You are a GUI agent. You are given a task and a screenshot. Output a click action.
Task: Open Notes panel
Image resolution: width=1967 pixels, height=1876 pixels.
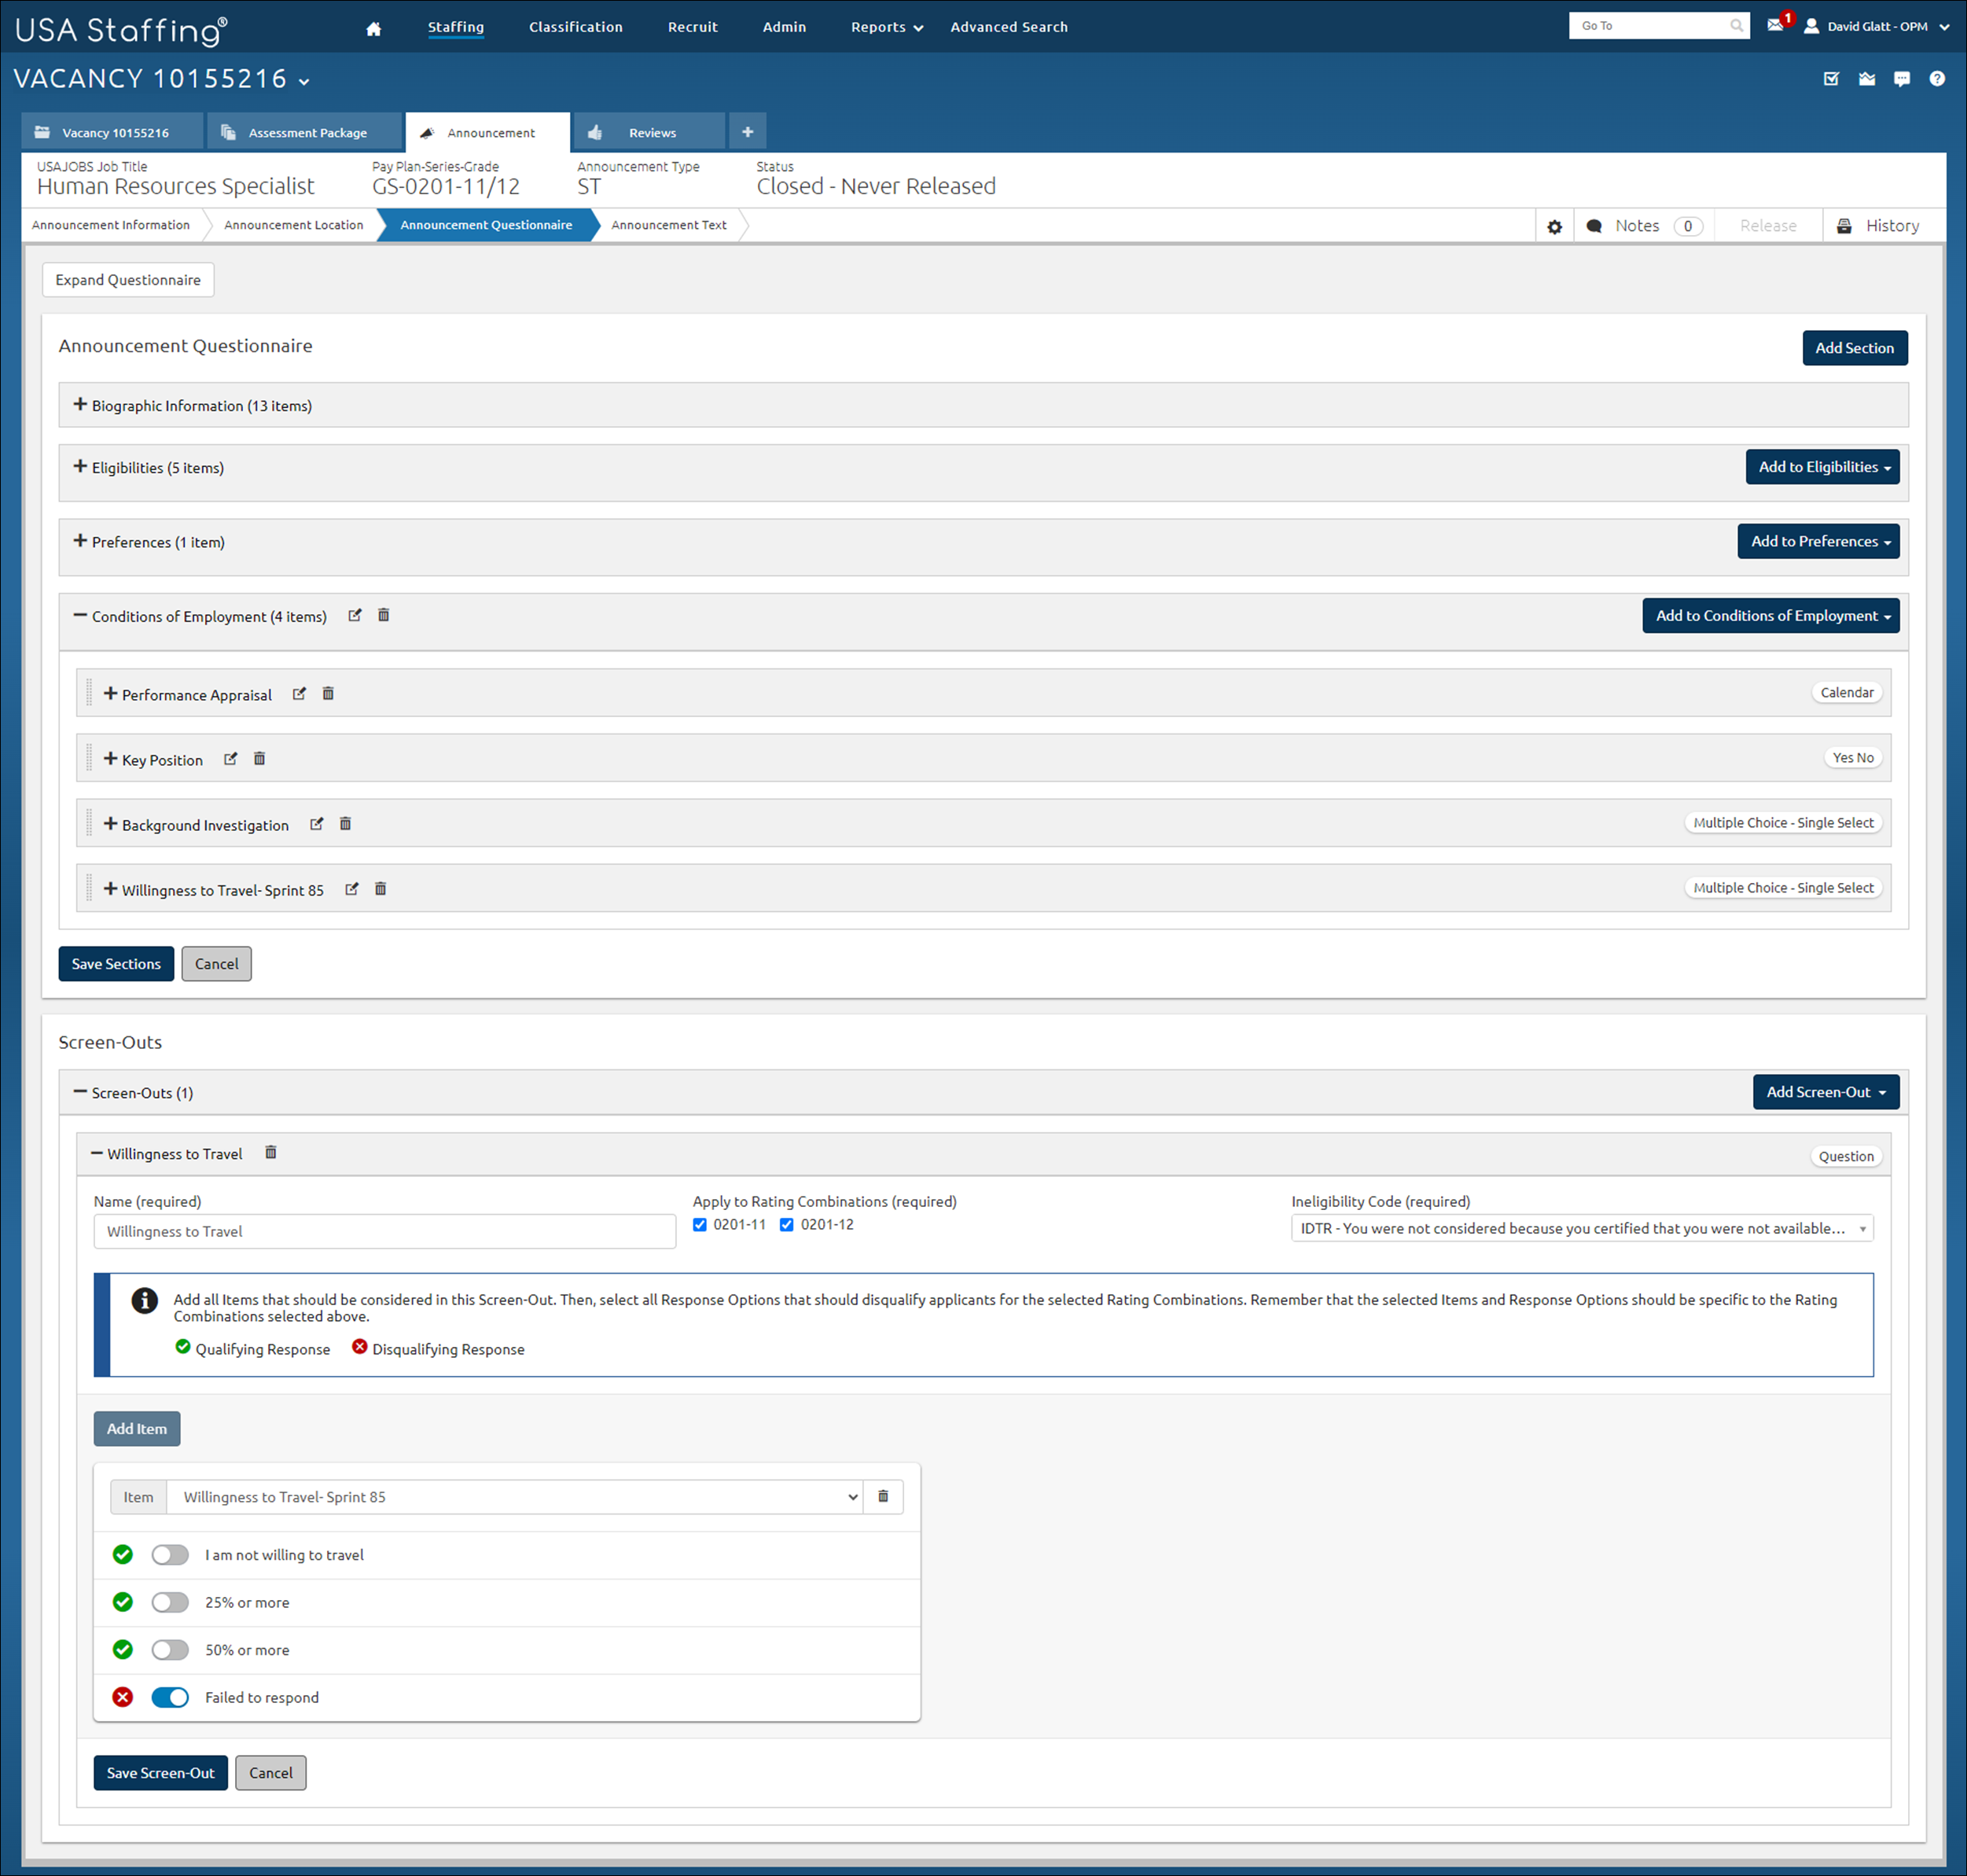1644,226
